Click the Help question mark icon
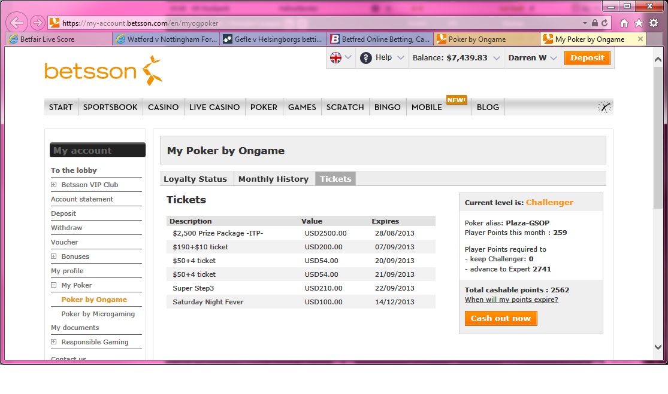668x394 pixels. click(365, 57)
